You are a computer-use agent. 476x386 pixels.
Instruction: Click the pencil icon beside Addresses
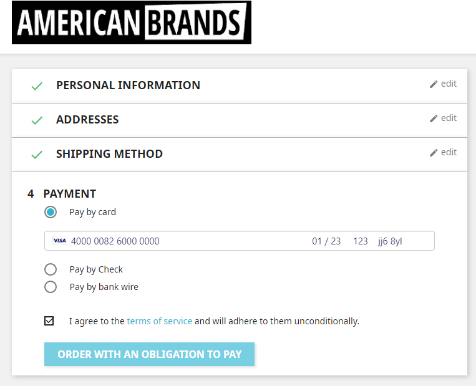click(434, 118)
